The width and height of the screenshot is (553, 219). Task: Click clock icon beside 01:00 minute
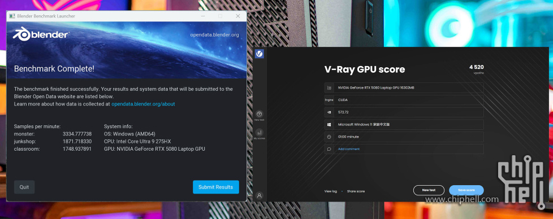(329, 137)
